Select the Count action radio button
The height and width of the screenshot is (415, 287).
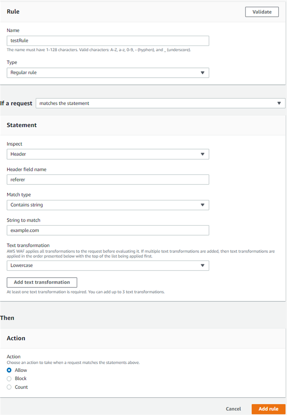click(9, 387)
